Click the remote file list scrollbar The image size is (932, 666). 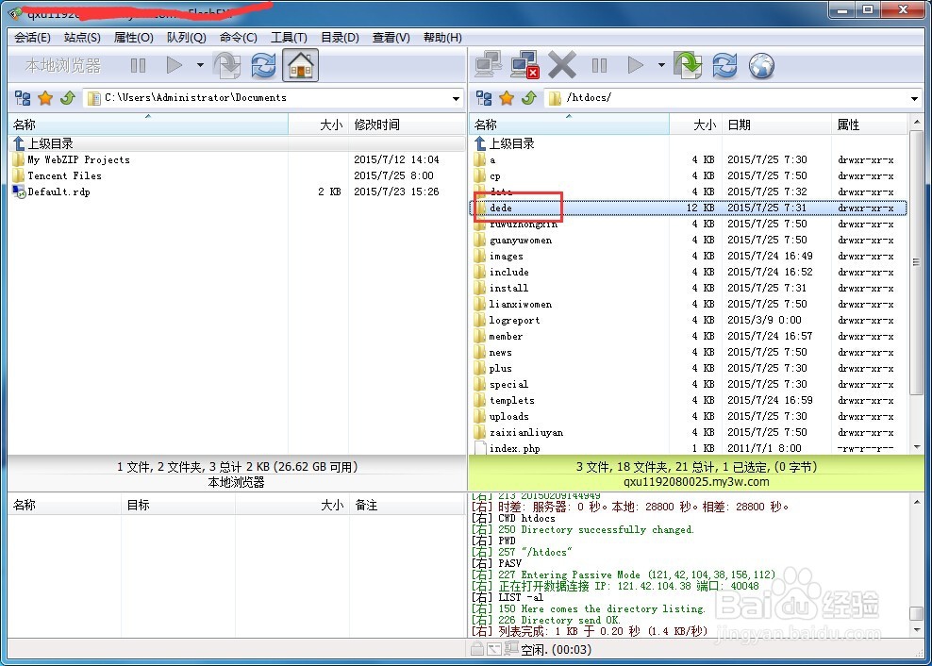tap(916, 261)
